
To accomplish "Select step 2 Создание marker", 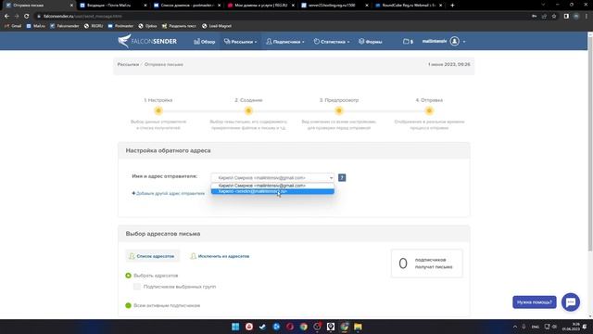I will click(x=248, y=111).
